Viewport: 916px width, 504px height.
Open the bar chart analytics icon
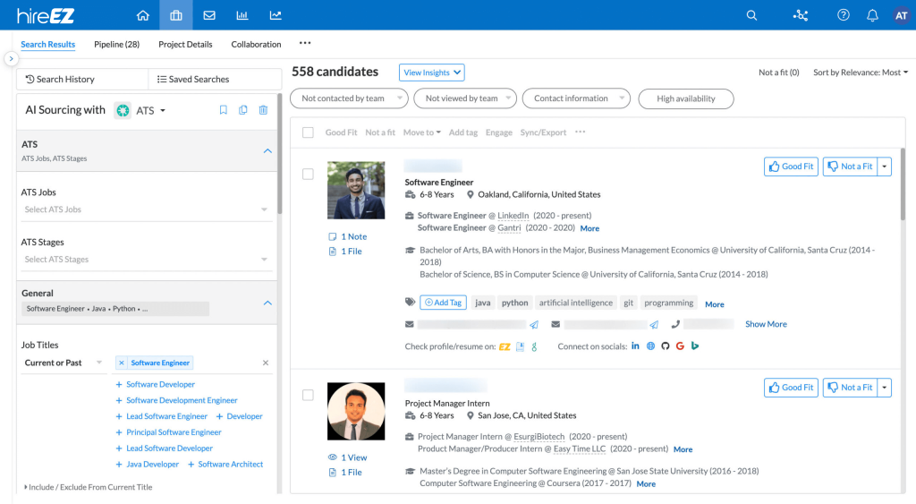[x=242, y=15]
